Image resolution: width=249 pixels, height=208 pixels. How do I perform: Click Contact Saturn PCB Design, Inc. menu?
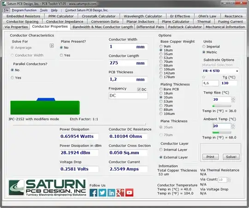click(87, 10)
